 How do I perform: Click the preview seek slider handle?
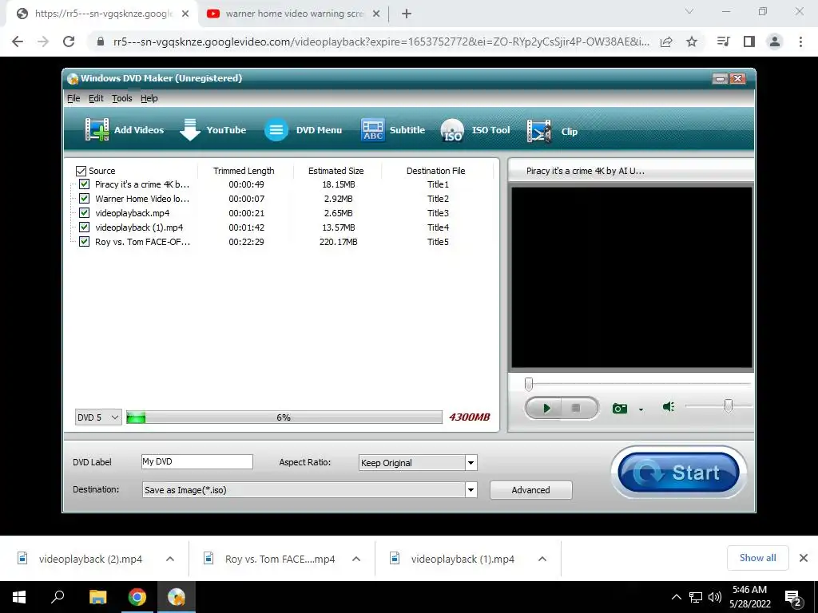point(529,384)
